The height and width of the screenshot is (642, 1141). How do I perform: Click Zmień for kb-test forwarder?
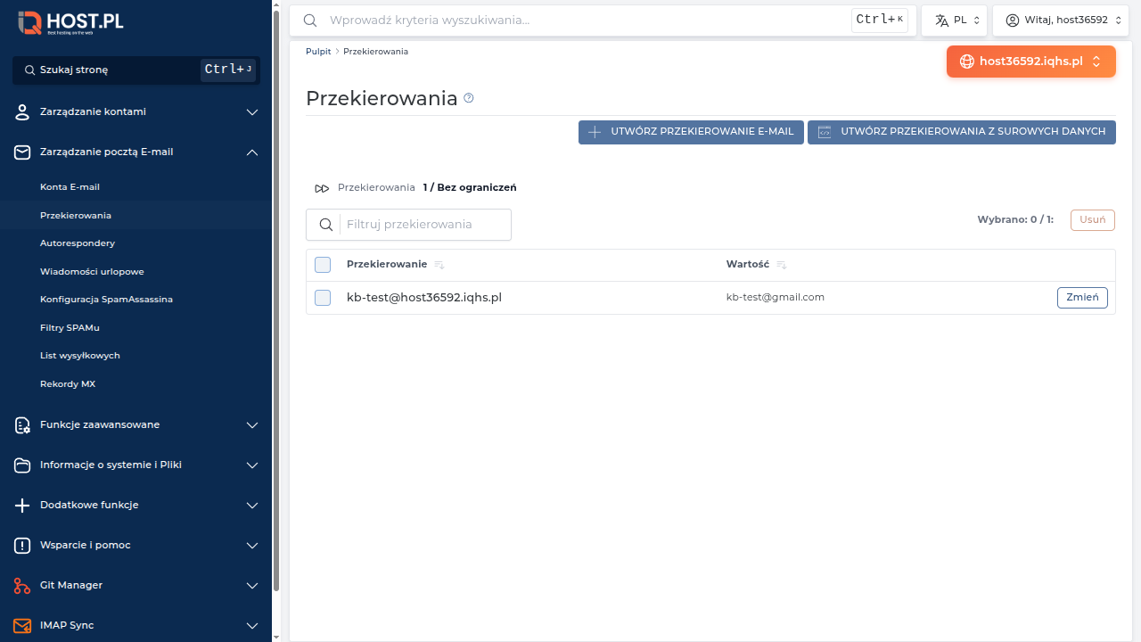point(1082,298)
